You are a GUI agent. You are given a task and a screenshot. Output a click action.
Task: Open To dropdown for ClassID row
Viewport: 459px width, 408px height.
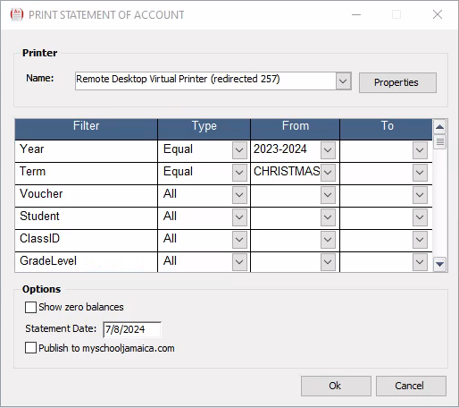(x=420, y=240)
